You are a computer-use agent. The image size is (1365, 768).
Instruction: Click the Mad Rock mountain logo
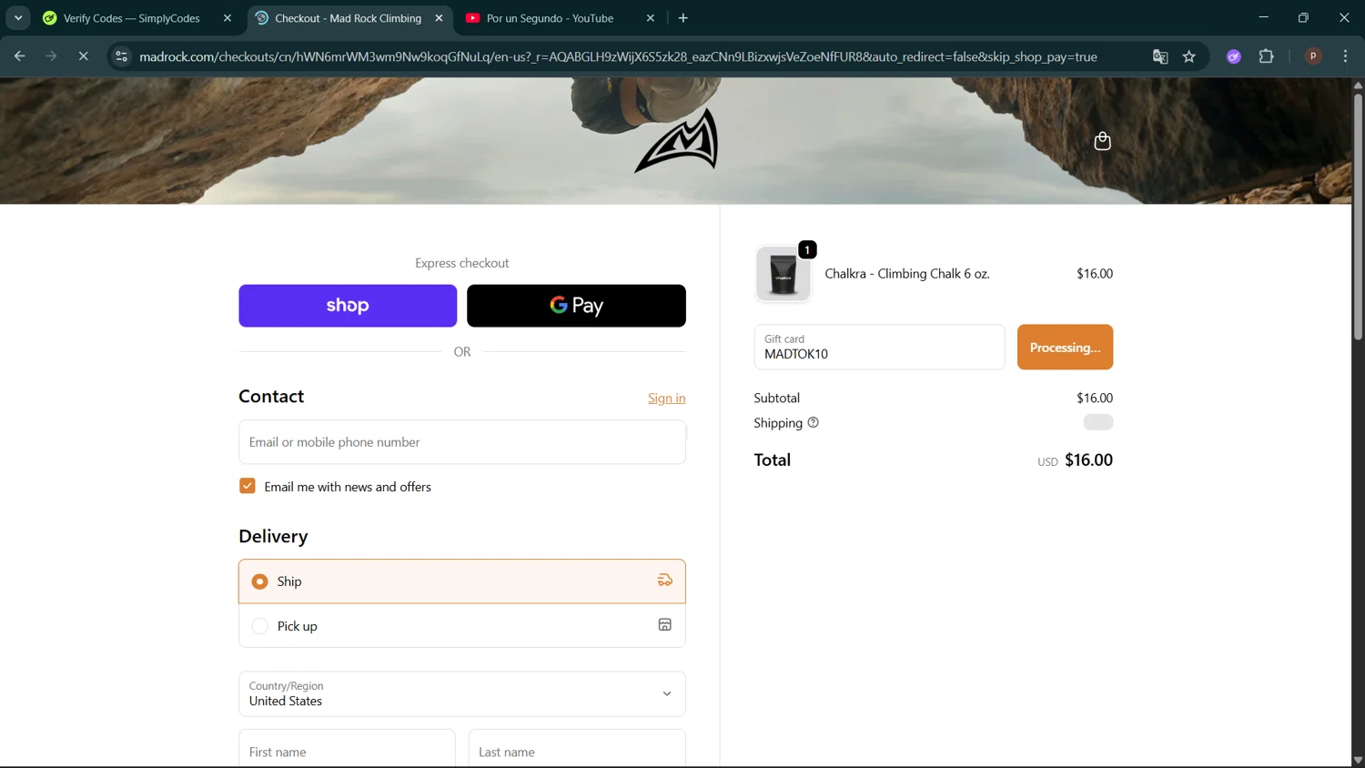click(677, 141)
